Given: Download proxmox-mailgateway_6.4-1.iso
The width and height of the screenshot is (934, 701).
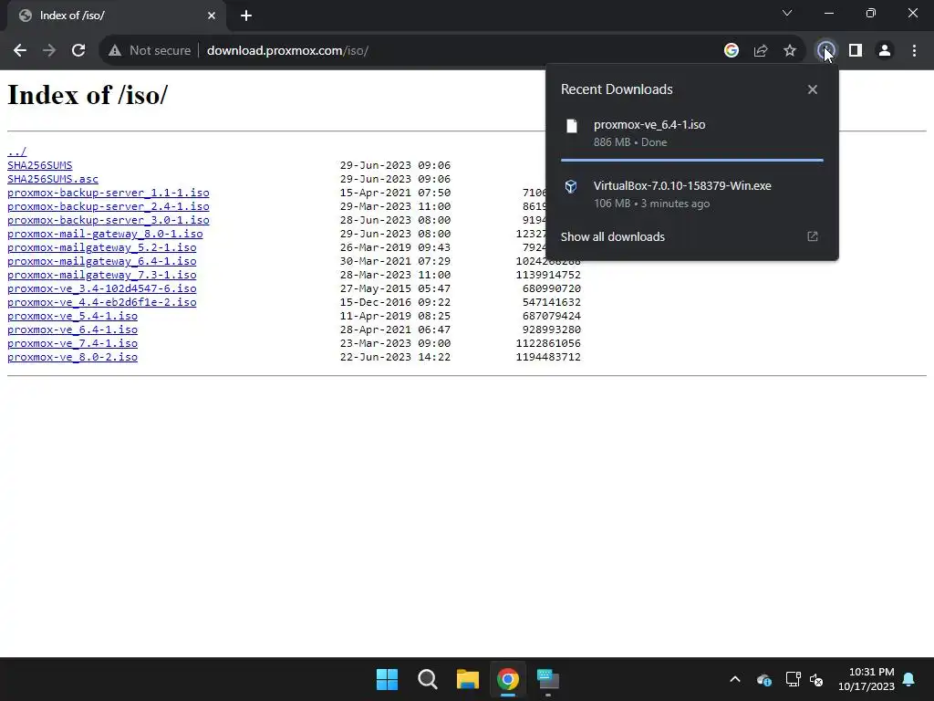Looking at the screenshot, I should point(101,261).
